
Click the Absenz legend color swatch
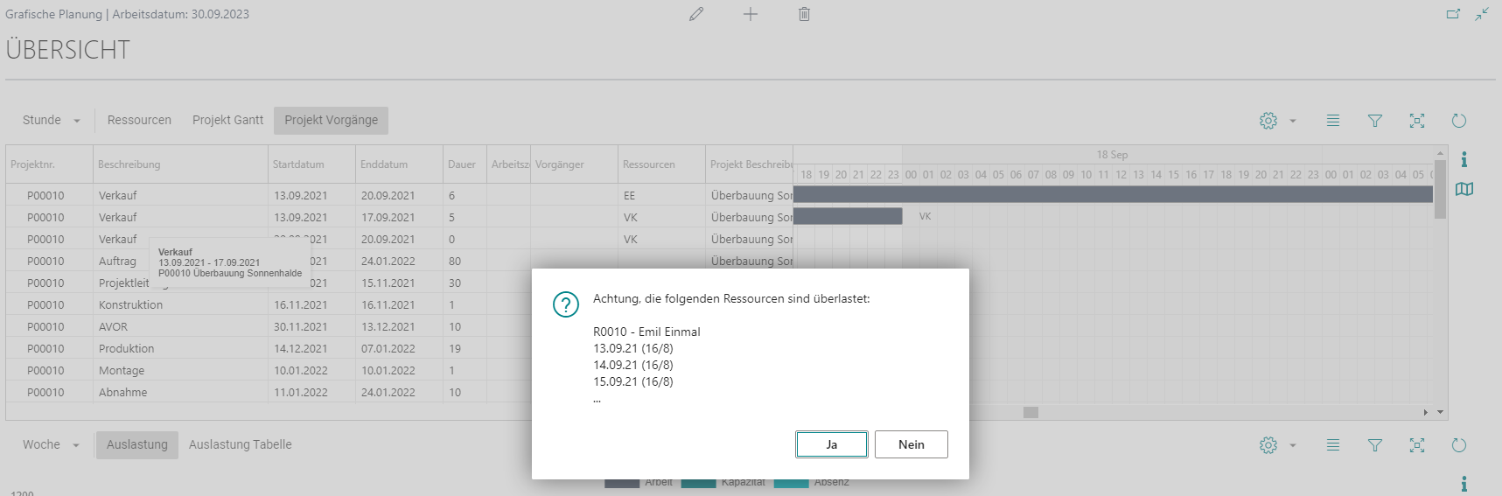792,483
